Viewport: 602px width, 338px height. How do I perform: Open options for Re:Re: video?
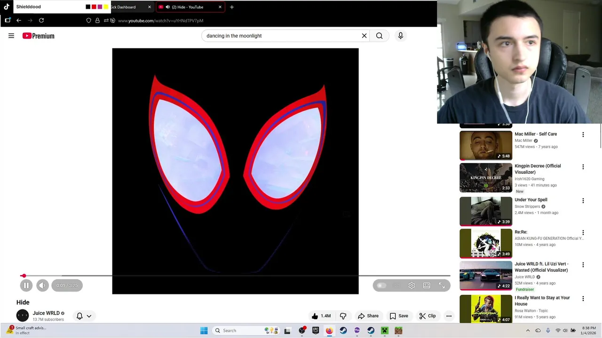click(x=583, y=232)
